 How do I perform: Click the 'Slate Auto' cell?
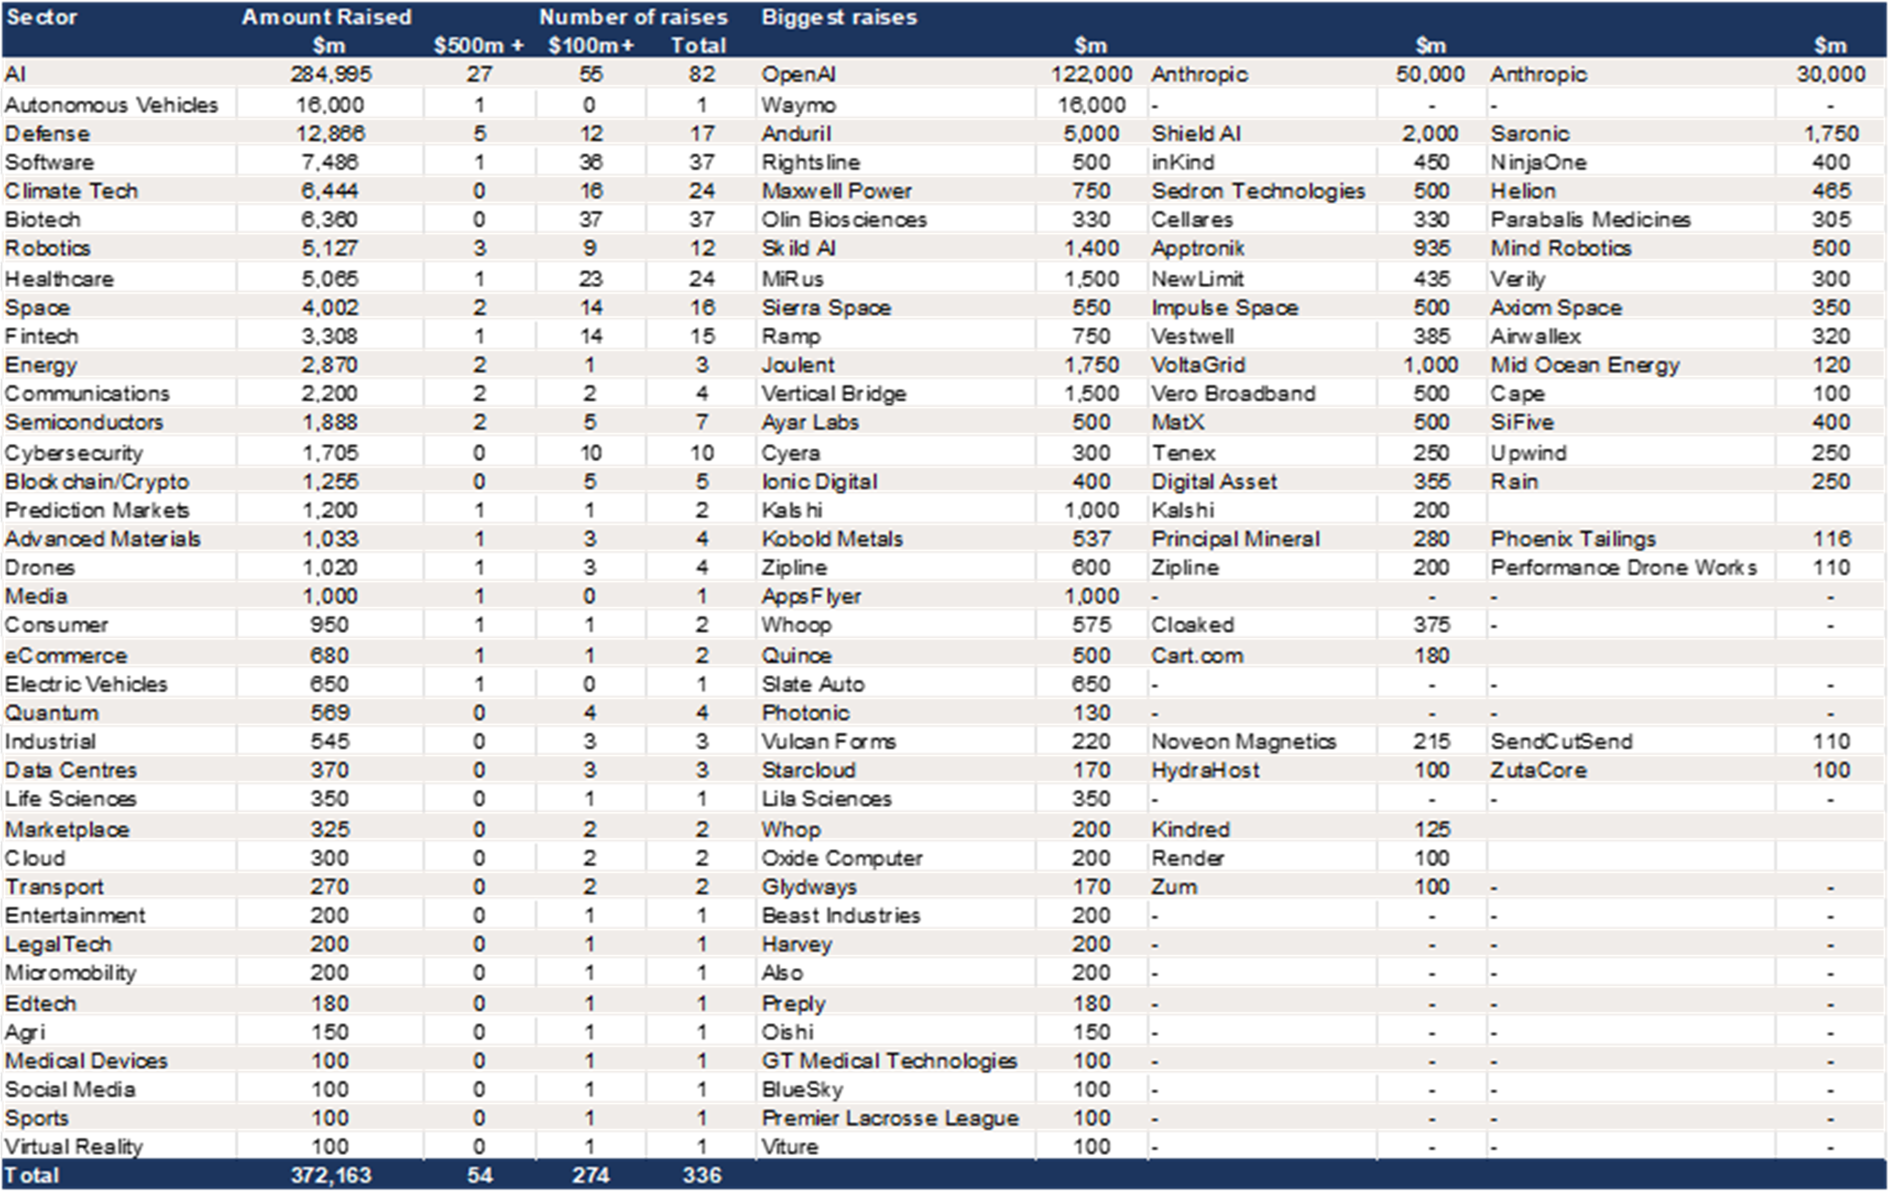(x=813, y=684)
